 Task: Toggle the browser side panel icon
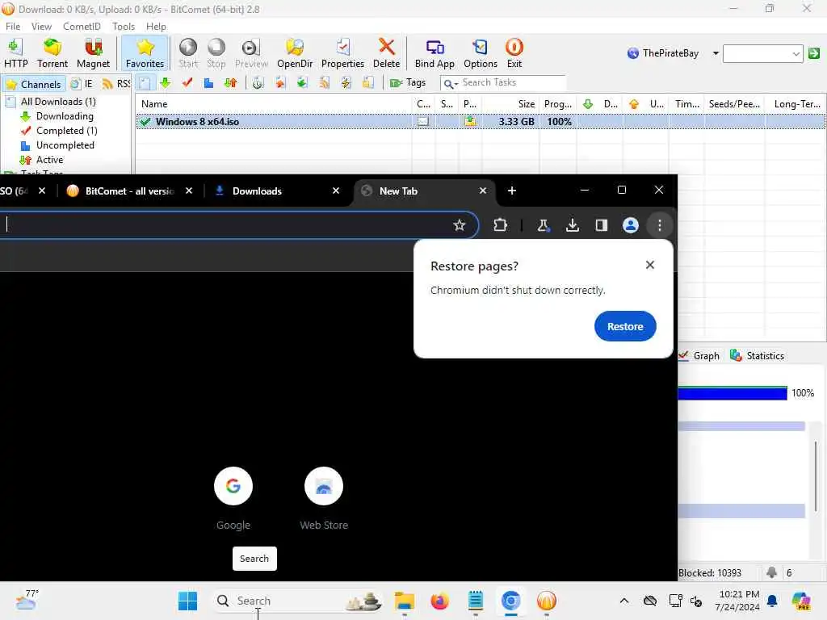[x=601, y=225]
